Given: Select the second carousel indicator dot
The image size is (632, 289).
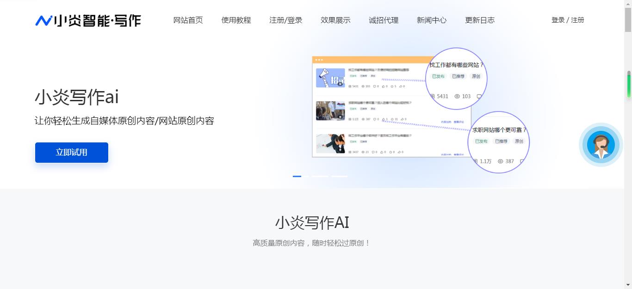Looking at the screenshot, I should pos(319,176).
